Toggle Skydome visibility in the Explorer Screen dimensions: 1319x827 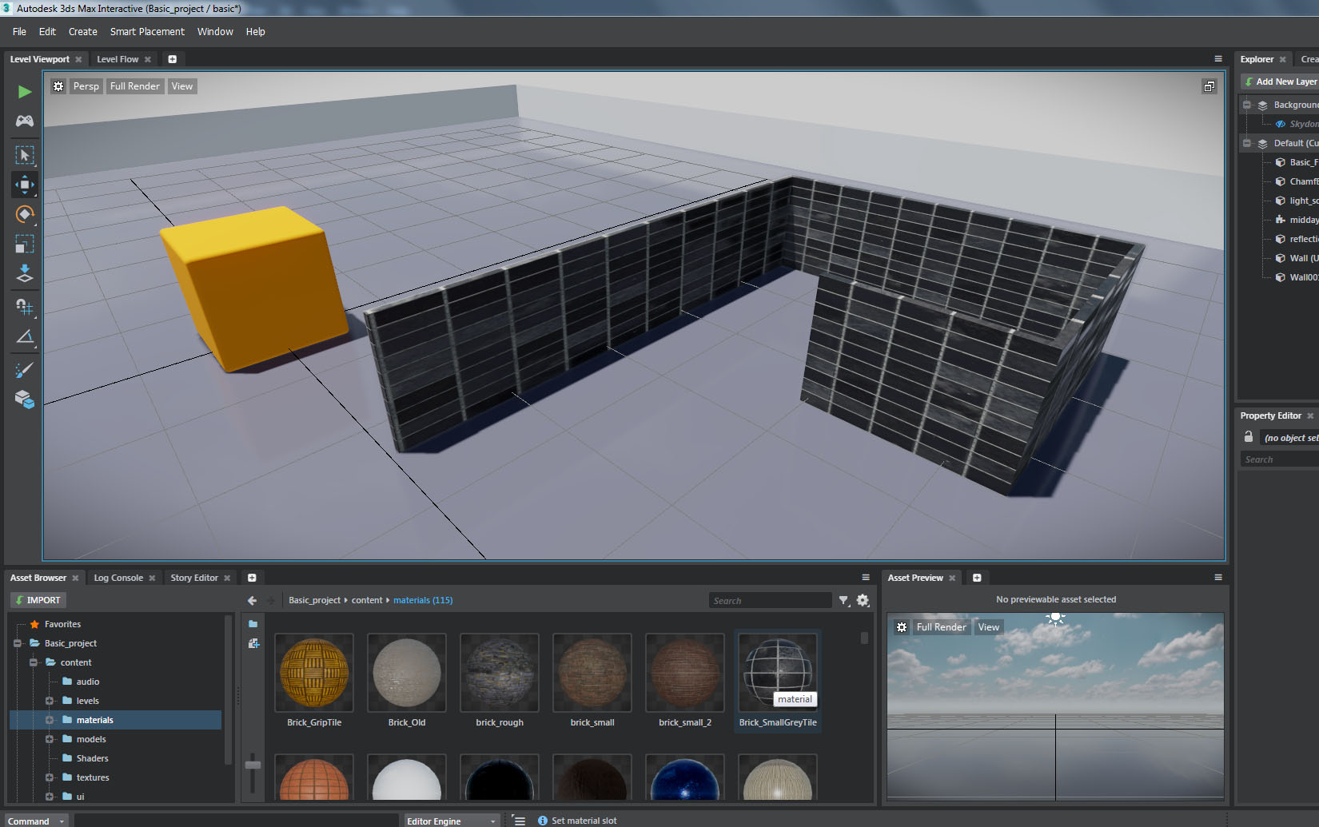[1280, 124]
